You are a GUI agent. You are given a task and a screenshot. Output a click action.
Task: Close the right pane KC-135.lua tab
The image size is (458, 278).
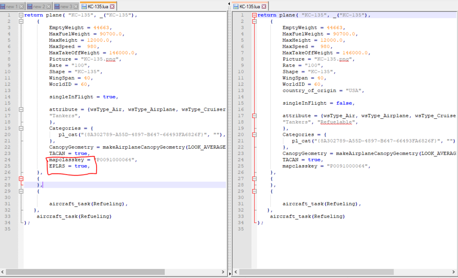coord(264,6)
